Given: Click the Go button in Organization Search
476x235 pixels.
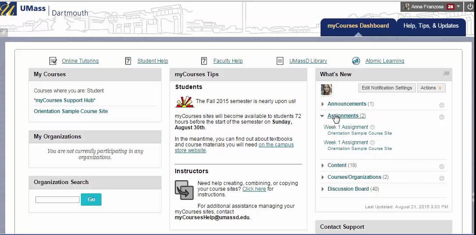Looking at the screenshot, I should [x=91, y=199].
